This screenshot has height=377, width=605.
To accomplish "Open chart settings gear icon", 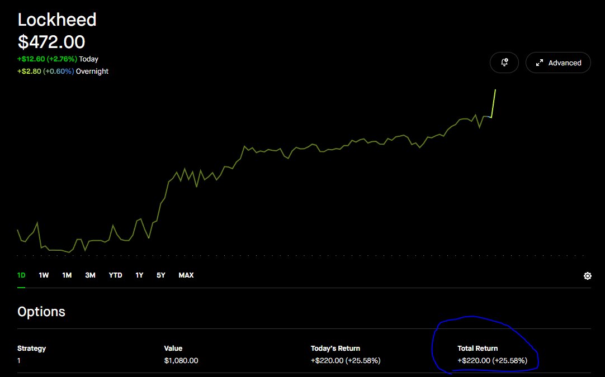I will pyautogui.click(x=587, y=275).
